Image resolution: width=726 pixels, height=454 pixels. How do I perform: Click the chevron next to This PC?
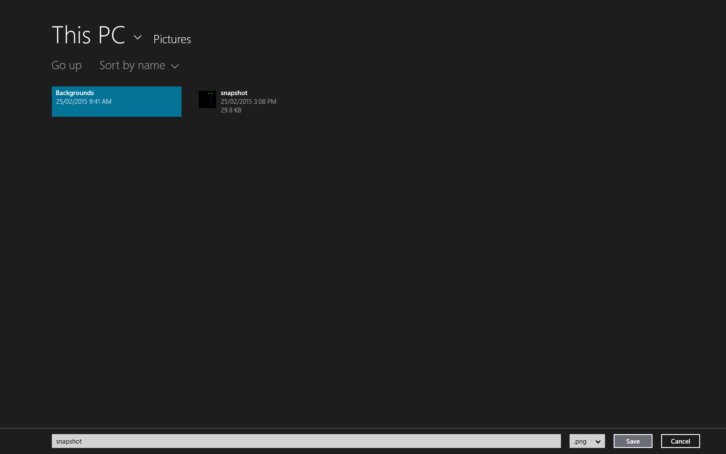tap(137, 38)
